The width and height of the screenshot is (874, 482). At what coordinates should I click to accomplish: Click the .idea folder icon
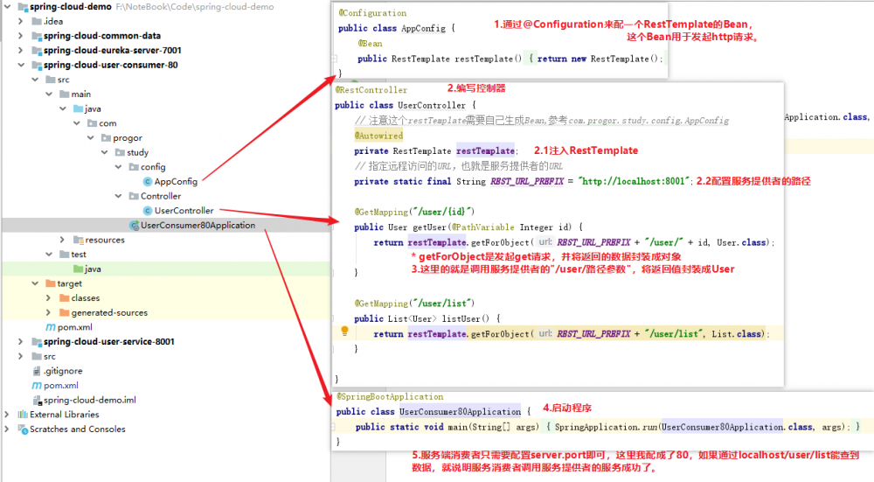click(x=37, y=21)
